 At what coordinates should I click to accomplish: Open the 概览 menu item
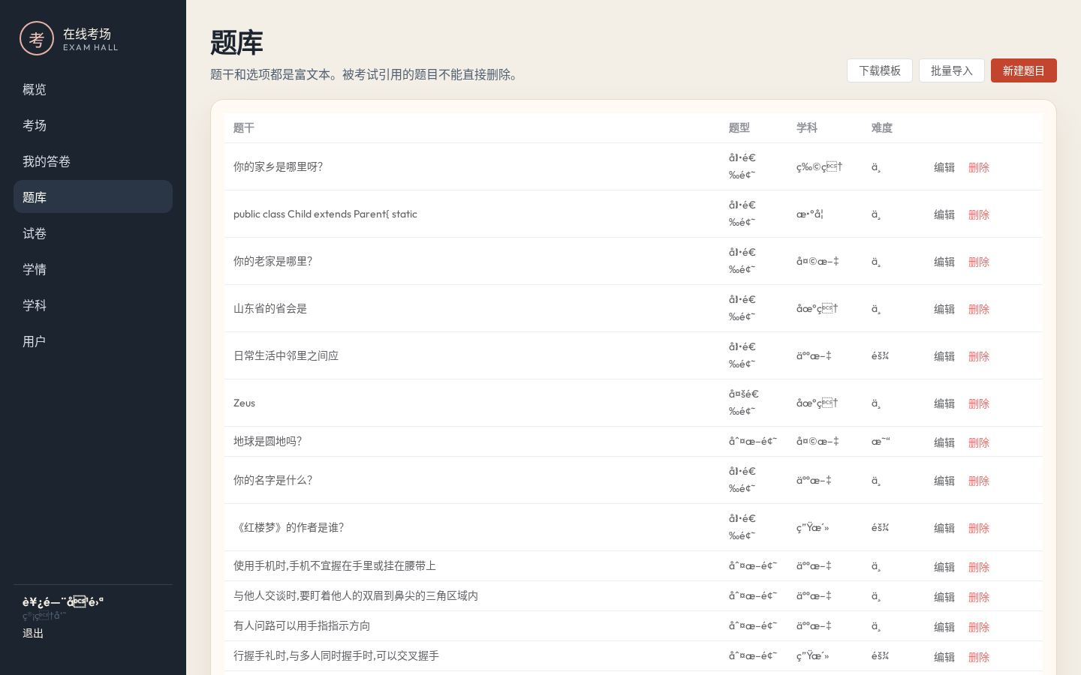(93, 89)
